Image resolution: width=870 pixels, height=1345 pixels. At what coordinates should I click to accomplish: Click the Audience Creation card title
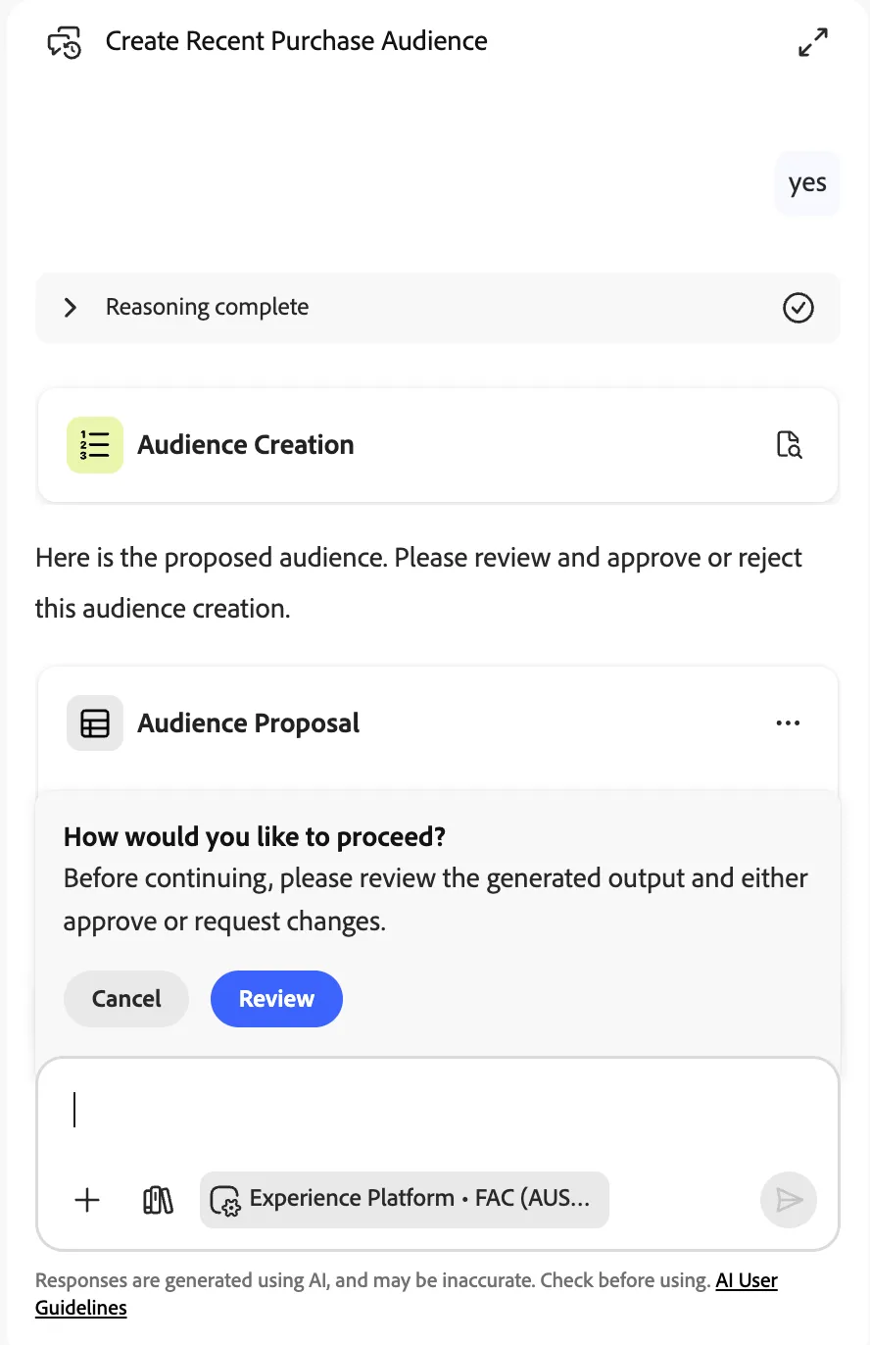tap(246, 445)
